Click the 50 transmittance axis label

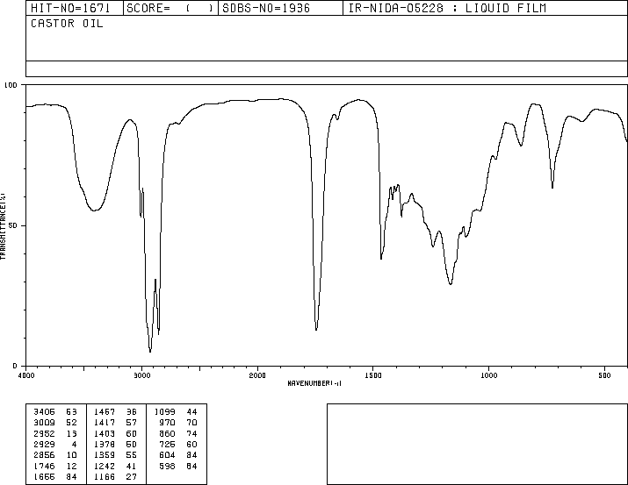16,225
